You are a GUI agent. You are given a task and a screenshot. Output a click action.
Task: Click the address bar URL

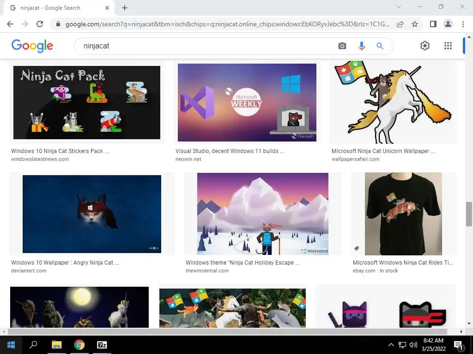[227, 24]
